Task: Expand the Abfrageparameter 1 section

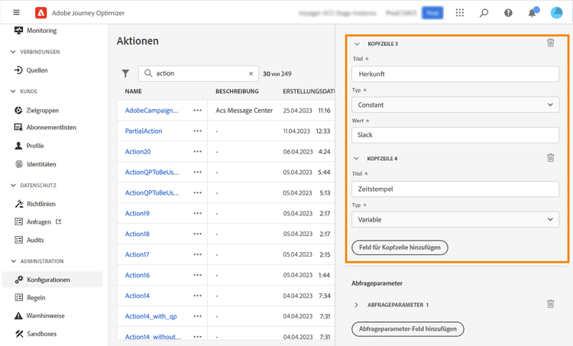Action: 356,305
